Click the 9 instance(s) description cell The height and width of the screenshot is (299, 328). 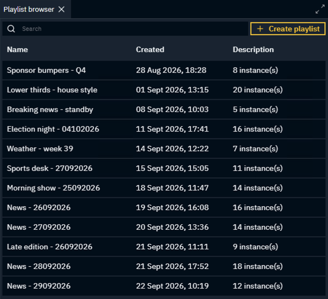[x=255, y=247]
